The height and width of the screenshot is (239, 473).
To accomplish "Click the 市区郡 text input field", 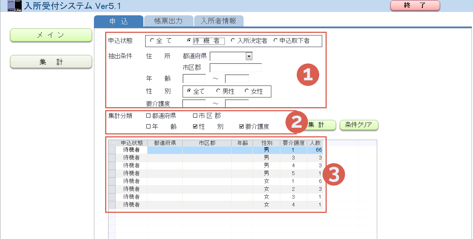I will point(235,68).
